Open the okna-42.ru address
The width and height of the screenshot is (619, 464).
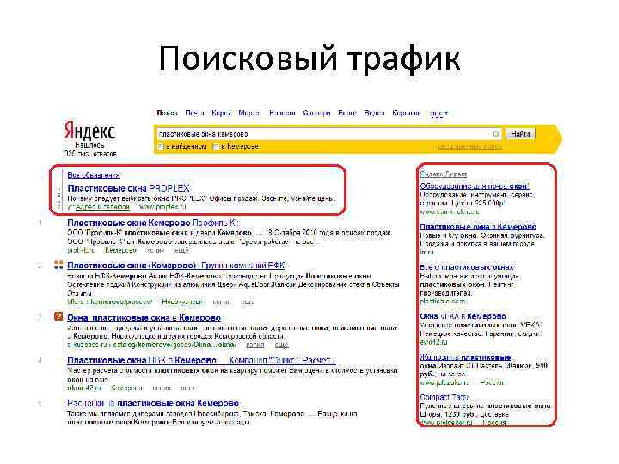pyautogui.click(x=83, y=388)
